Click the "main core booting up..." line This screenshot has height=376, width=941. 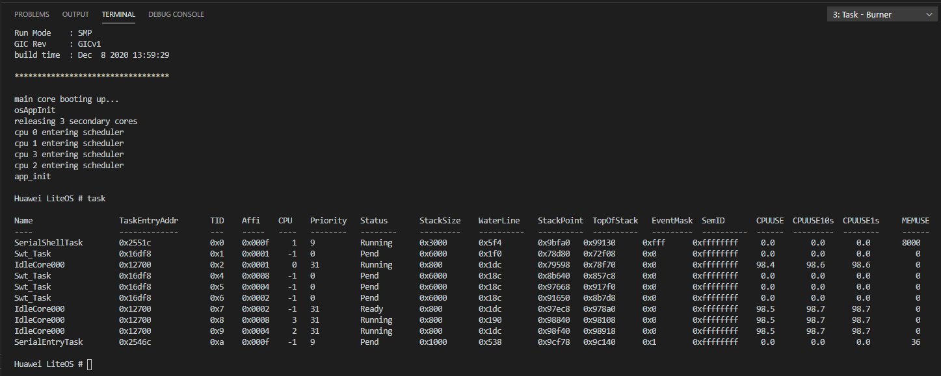pos(66,99)
